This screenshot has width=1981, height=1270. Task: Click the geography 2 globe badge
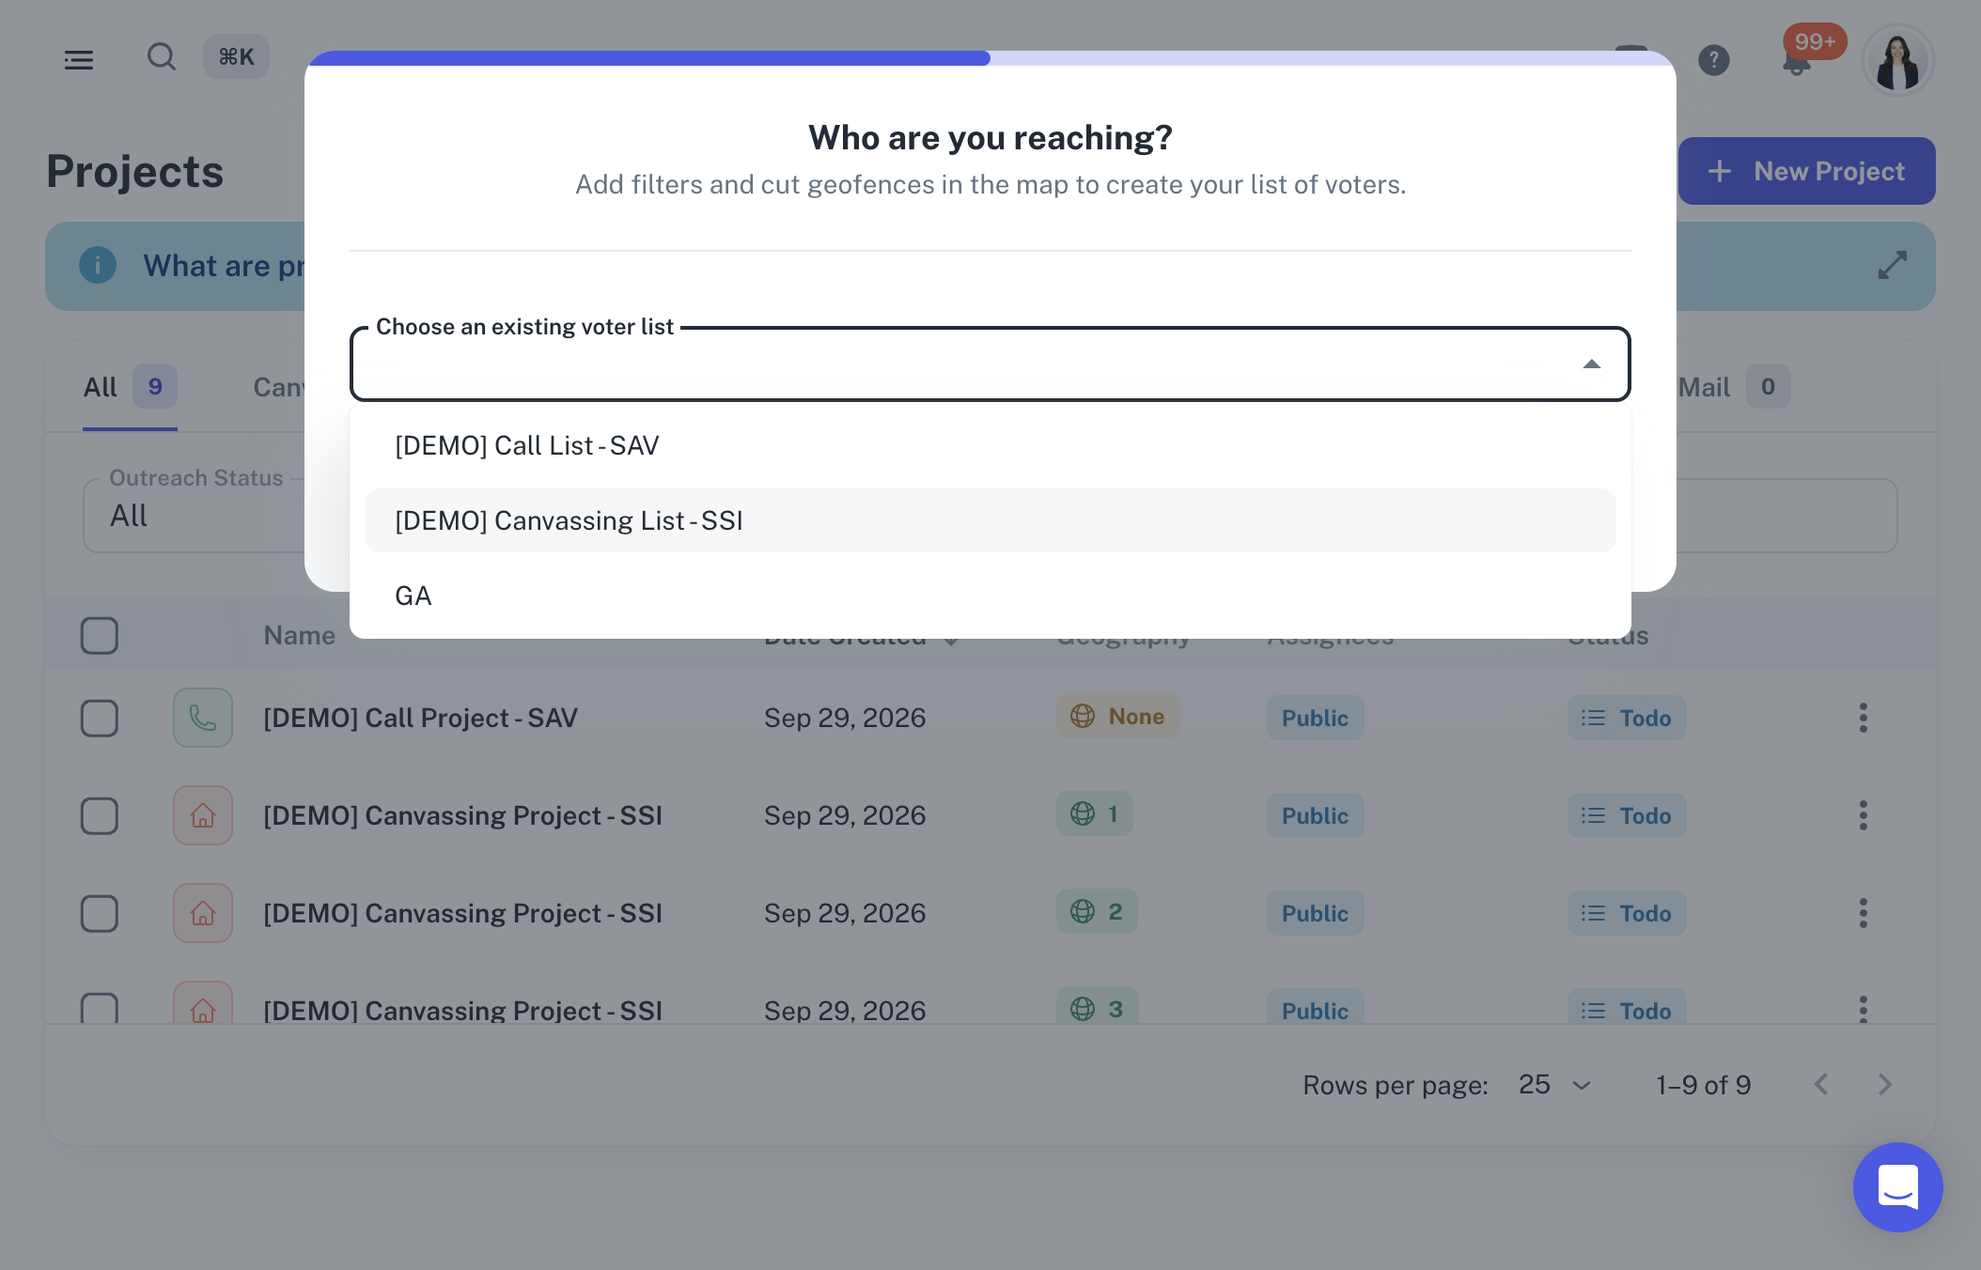point(1097,912)
